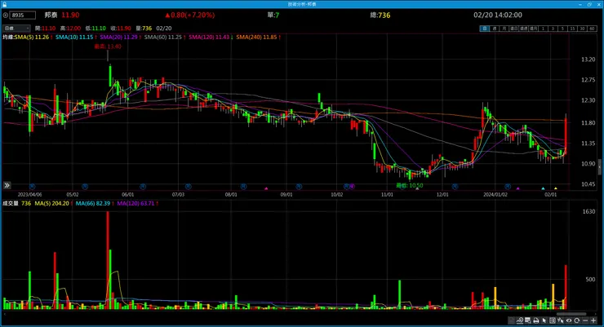Viewport: 604px width, 327px height.
Task: Click the cyan triangle marker near 02/01
Action: point(543,188)
